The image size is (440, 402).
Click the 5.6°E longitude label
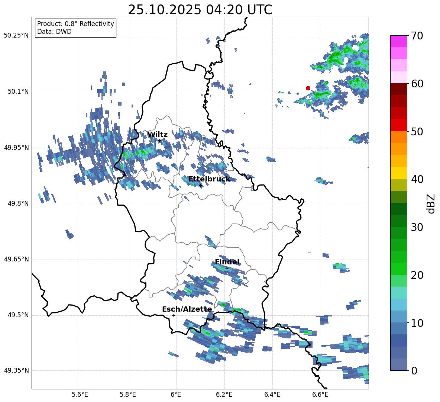80,395
